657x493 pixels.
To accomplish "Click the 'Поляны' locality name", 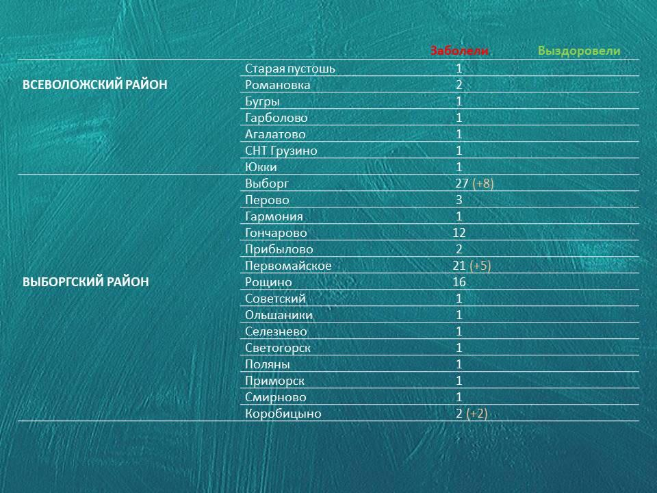I will click(x=267, y=364).
